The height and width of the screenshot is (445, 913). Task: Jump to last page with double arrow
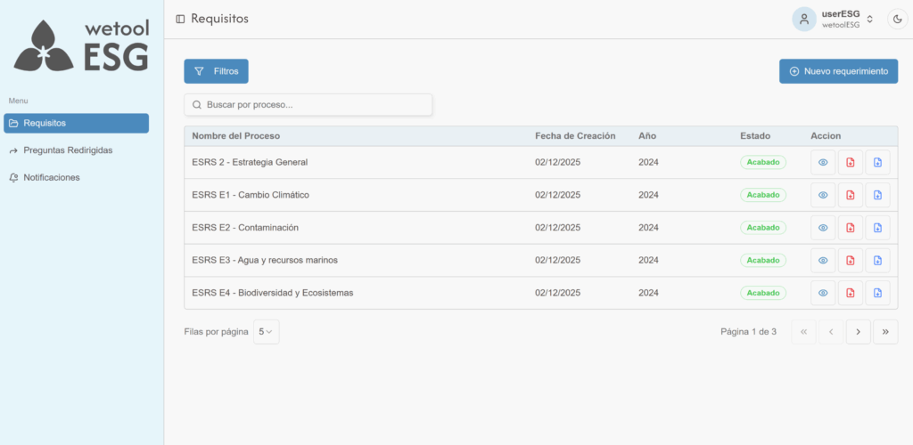885,332
